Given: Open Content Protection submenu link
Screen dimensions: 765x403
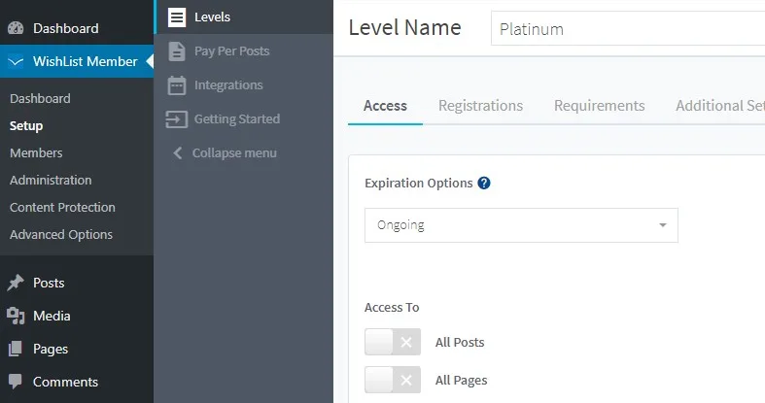Looking at the screenshot, I should 62,207.
